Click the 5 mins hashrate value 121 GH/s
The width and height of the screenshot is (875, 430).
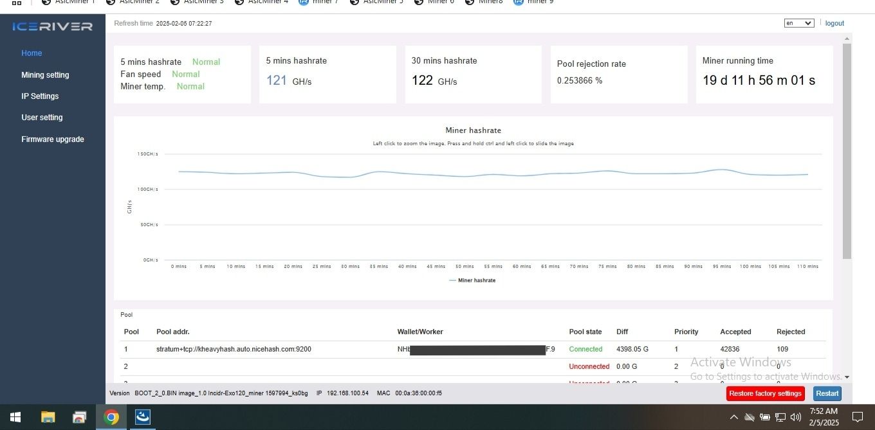point(289,81)
